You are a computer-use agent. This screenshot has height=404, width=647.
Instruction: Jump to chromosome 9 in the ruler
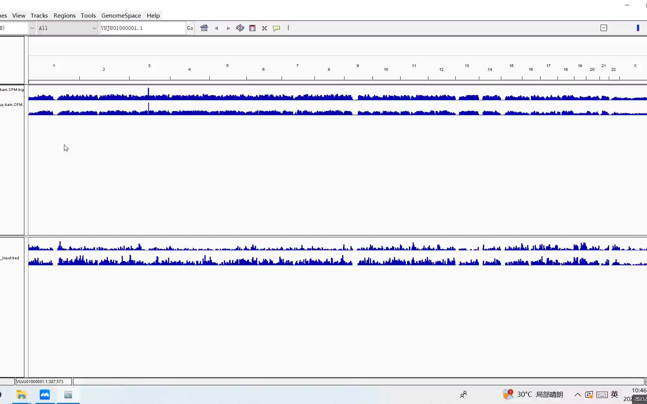pos(358,66)
